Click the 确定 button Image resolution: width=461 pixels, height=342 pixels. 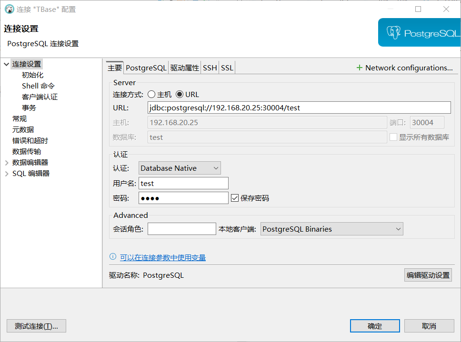pyautogui.click(x=375, y=326)
